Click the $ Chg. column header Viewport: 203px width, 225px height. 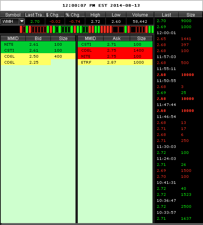point(55,15)
